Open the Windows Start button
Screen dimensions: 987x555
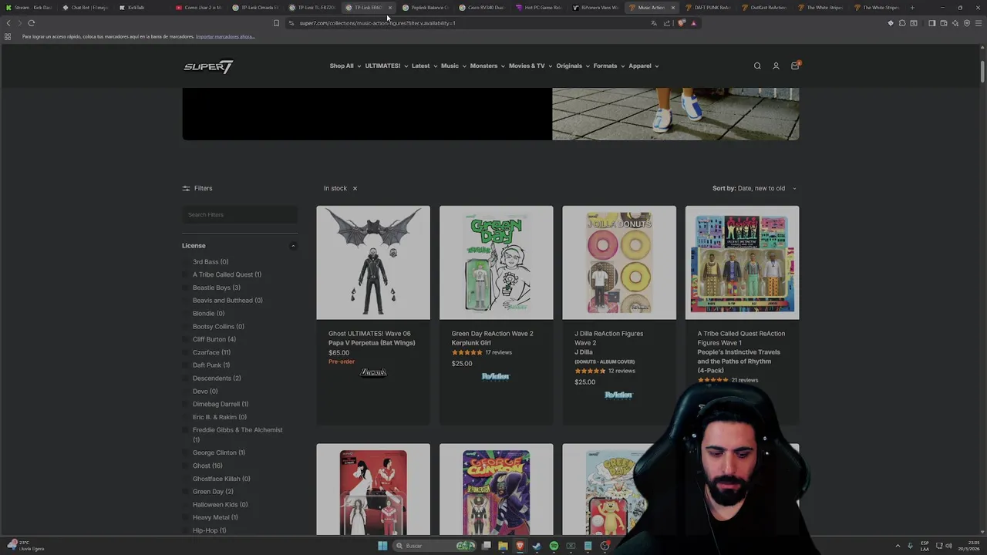(382, 546)
